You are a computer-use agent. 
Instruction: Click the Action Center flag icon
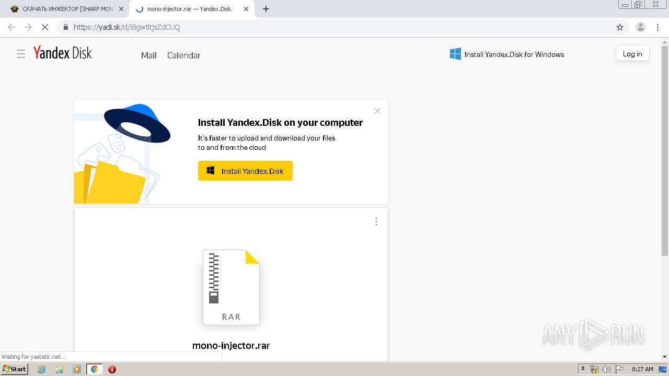click(619, 369)
